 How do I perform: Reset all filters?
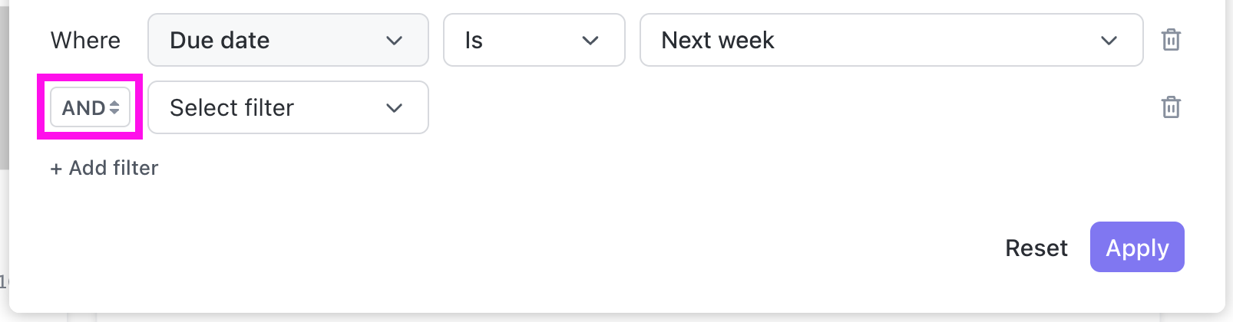click(1036, 248)
